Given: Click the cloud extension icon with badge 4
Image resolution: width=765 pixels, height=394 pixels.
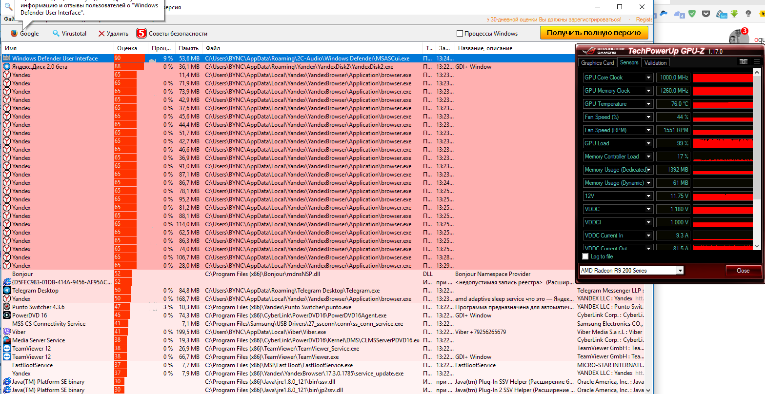Looking at the screenshot, I should 679,15.
